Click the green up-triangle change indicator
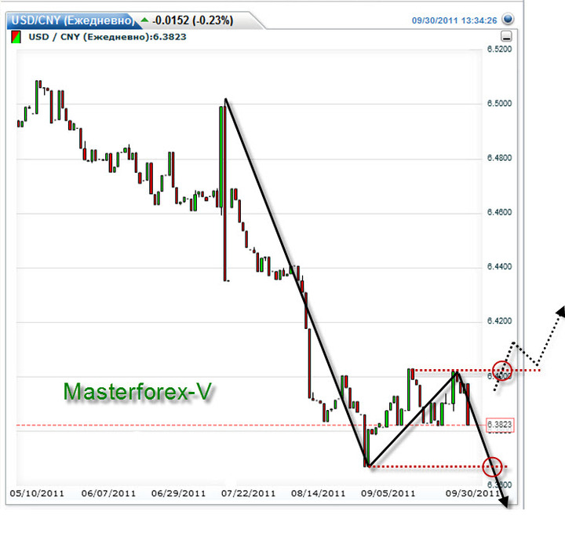 pos(145,20)
